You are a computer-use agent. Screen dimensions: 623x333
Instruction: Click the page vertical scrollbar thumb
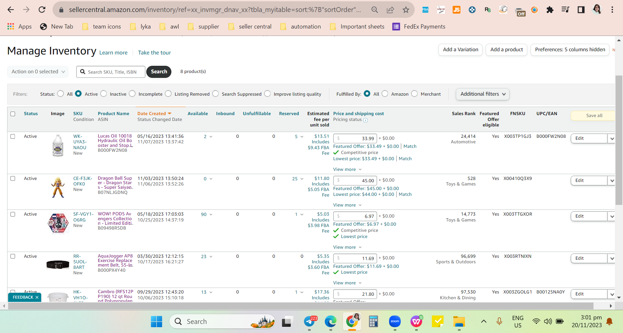click(619, 140)
